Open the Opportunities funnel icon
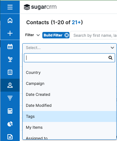Screen dimensions: 117x141 click(10, 98)
